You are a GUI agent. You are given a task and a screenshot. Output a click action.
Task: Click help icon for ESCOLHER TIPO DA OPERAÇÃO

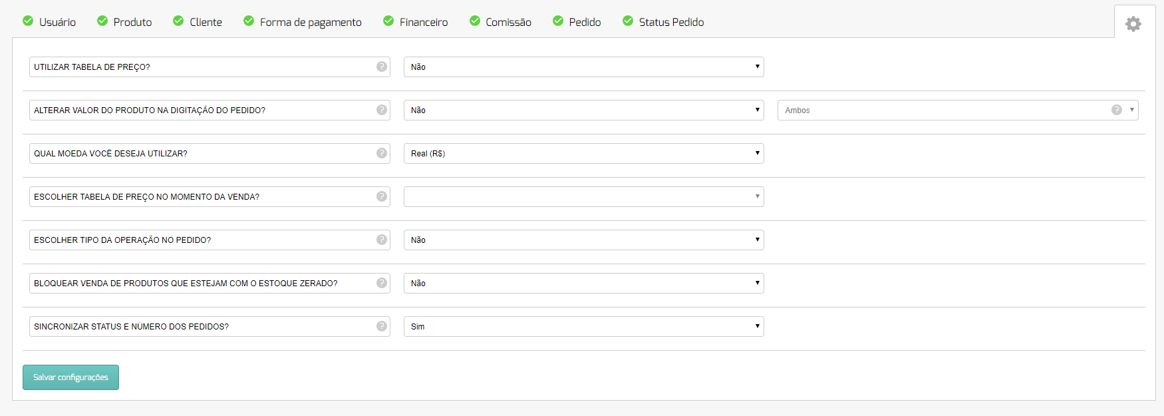coord(382,240)
